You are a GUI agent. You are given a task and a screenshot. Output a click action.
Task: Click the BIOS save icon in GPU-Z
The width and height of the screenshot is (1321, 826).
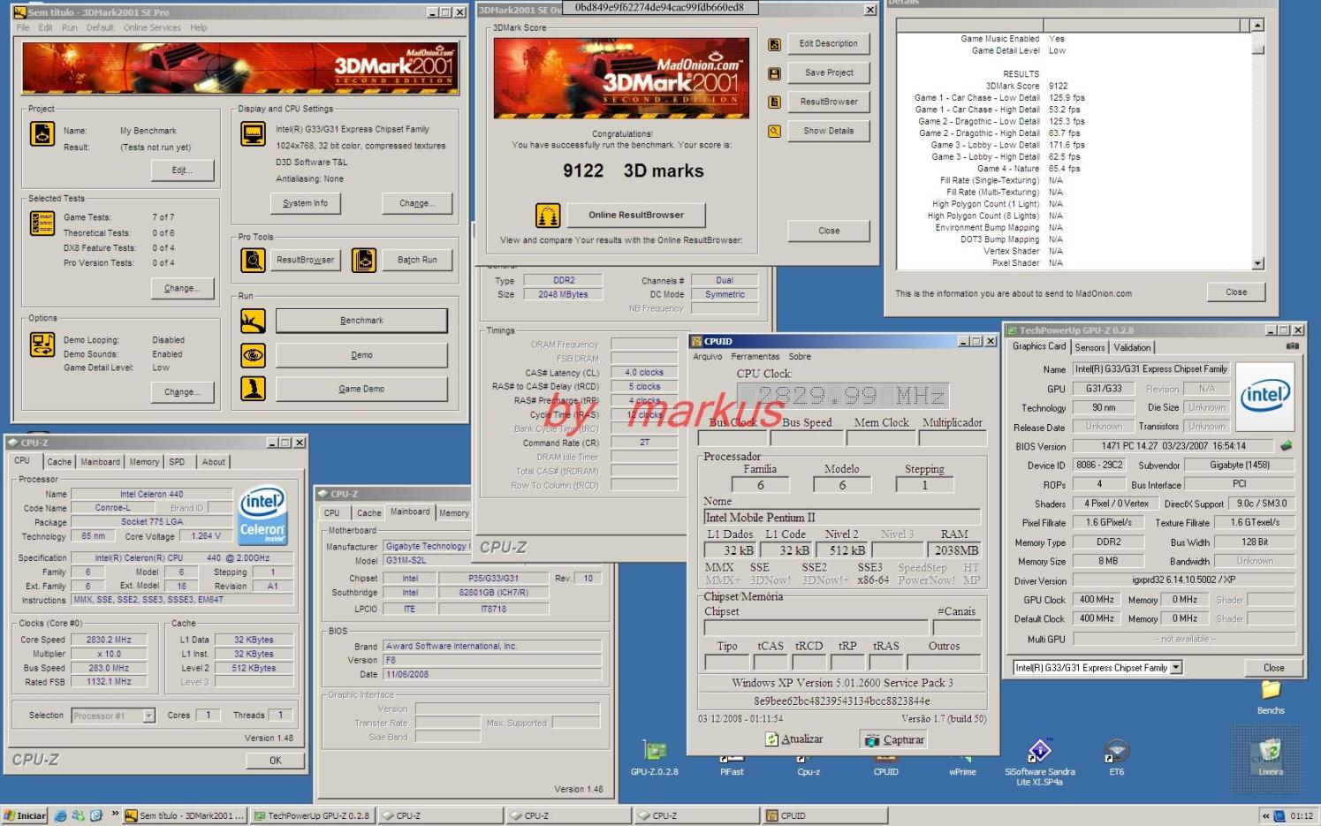tap(1286, 446)
